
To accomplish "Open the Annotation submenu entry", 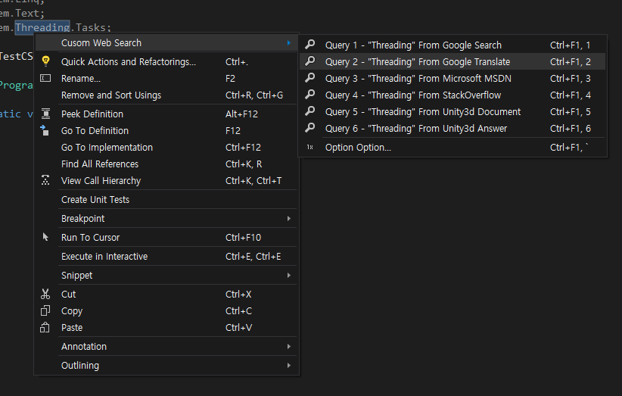I will pyautogui.click(x=166, y=346).
